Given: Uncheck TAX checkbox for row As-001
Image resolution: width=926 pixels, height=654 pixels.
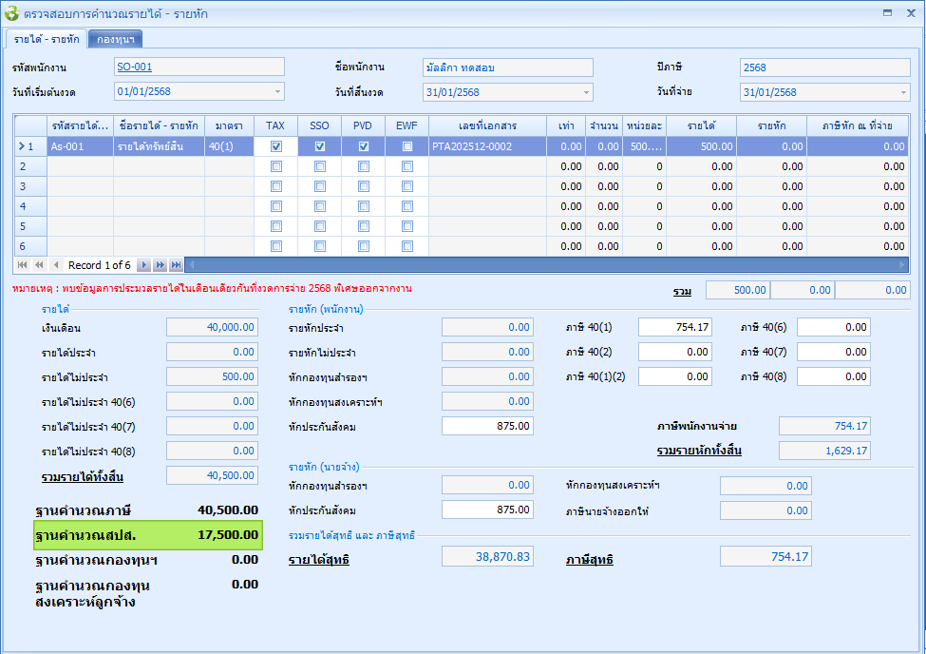Looking at the screenshot, I should (x=275, y=146).
